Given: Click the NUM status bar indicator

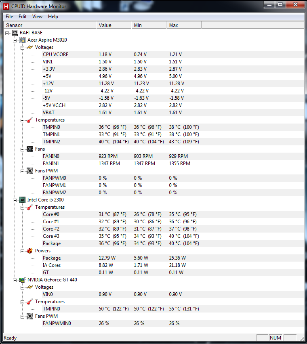Looking at the screenshot, I should point(275,338).
